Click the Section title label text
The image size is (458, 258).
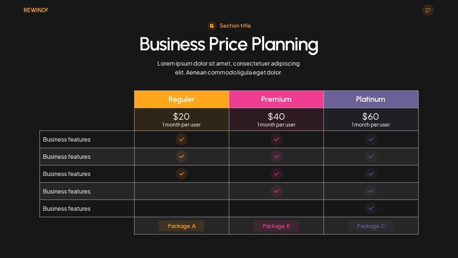point(235,26)
